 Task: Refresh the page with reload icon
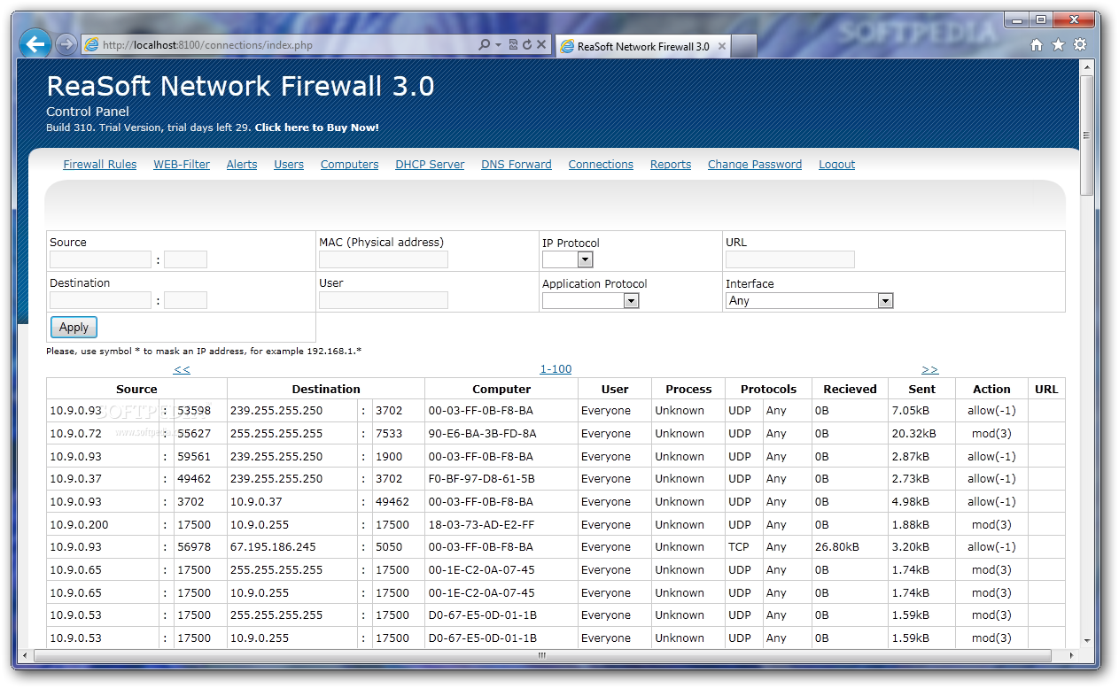pyautogui.click(x=526, y=44)
